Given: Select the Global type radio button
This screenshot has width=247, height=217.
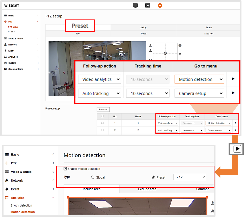Looking at the screenshot, I should point(93,177).
